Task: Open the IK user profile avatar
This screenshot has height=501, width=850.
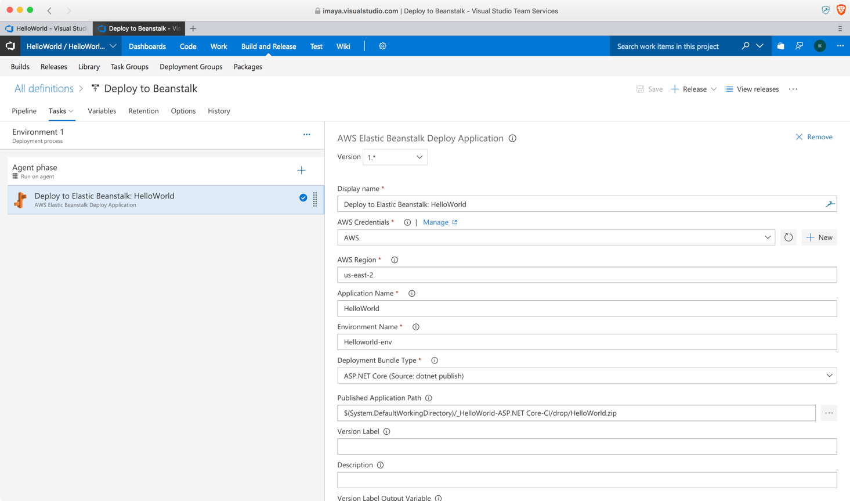Action: click(x=820, y=46)
